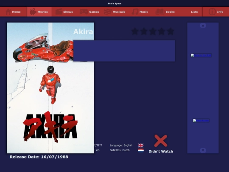Click the theater masks icon beside Musicals

pyautogui.click(x=108, y=12)
